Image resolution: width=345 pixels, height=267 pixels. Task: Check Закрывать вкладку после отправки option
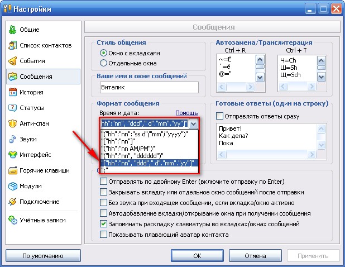pyautogui.click(x=103, y=192)
